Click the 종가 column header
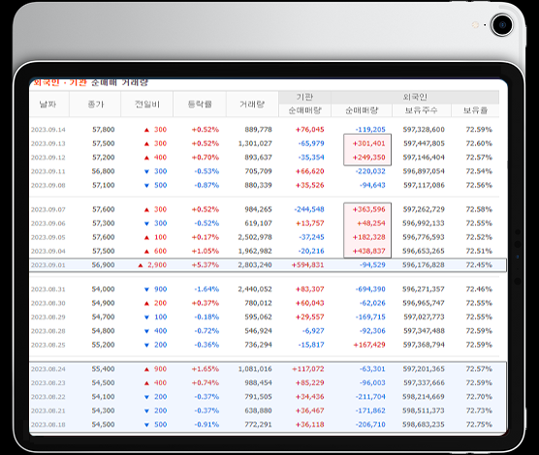 96,104
